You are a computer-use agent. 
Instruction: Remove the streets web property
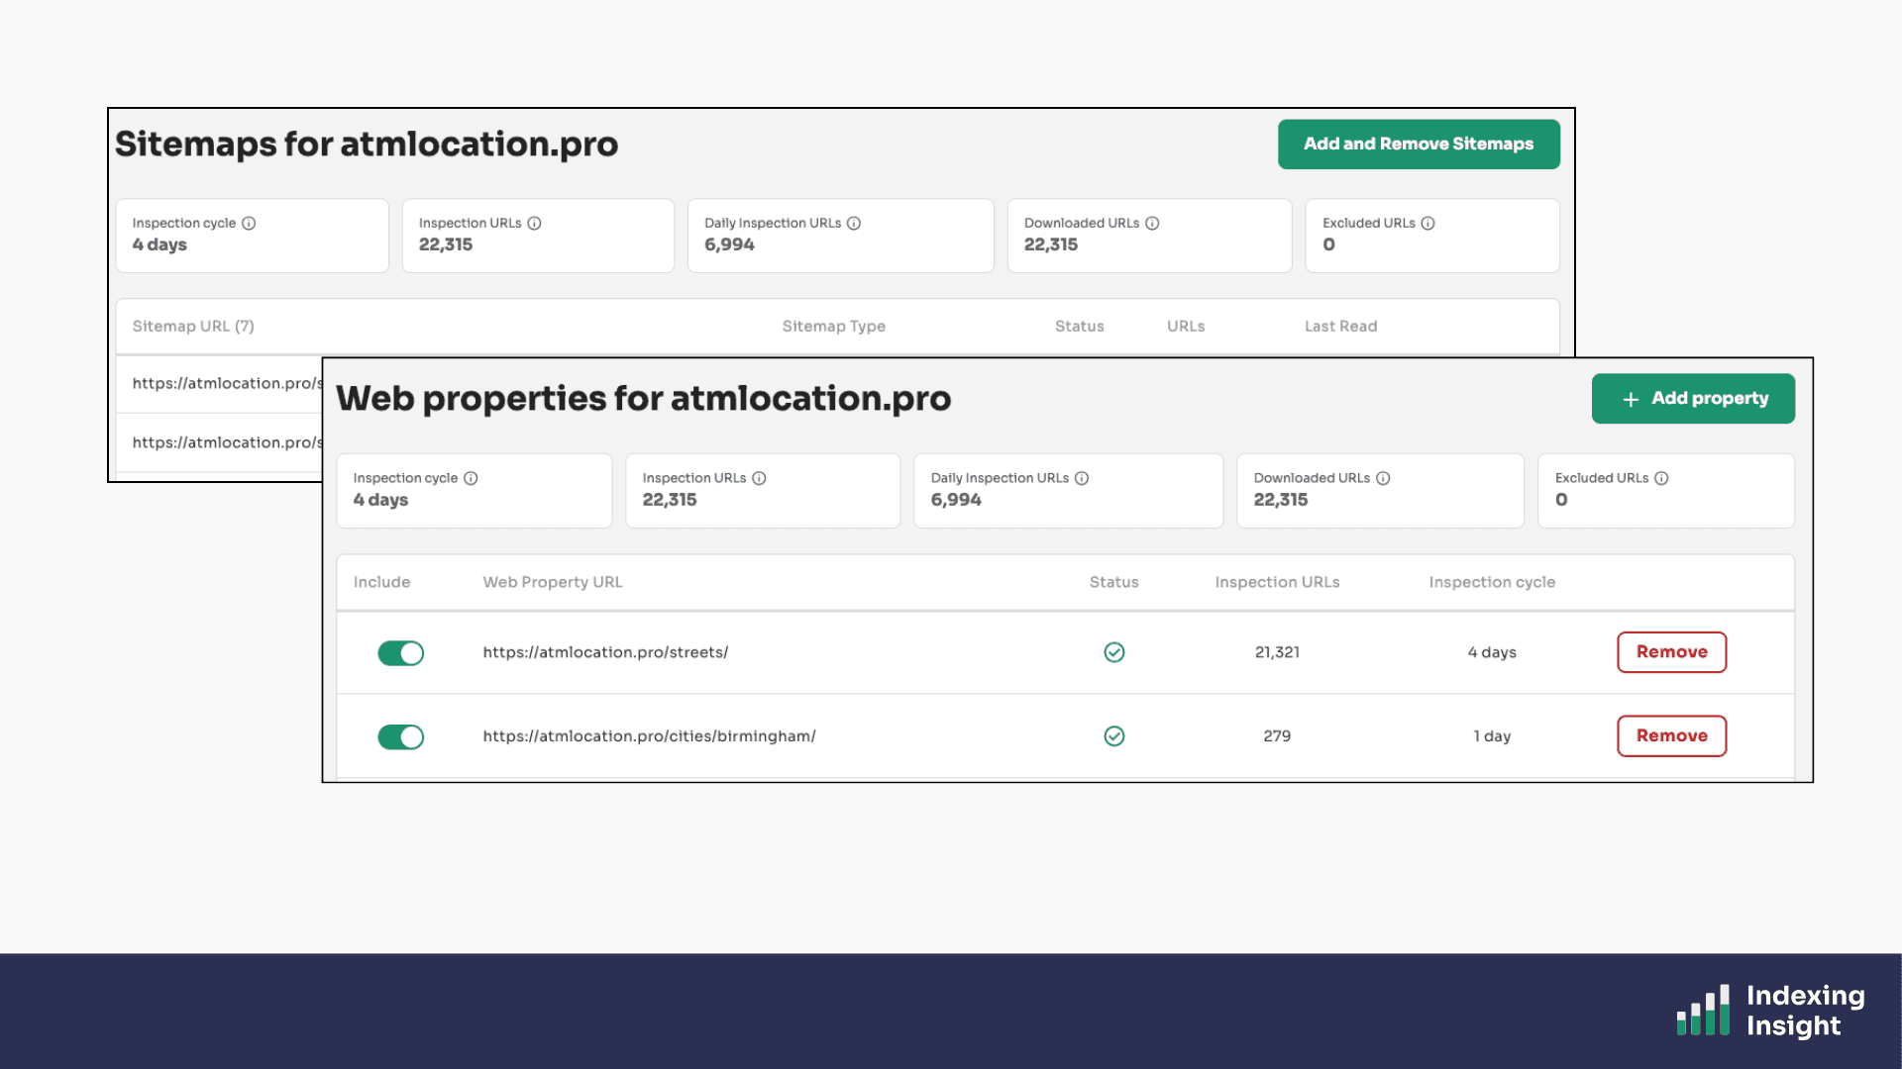(x=1671, y=652)
